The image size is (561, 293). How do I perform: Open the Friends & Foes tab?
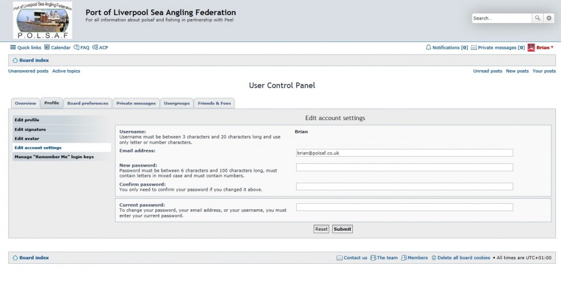pos(214,103)
